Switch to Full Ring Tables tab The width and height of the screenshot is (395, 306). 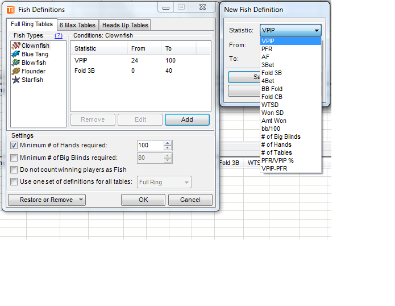click(32, 24)
